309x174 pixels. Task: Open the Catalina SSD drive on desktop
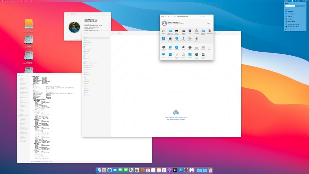29,56
